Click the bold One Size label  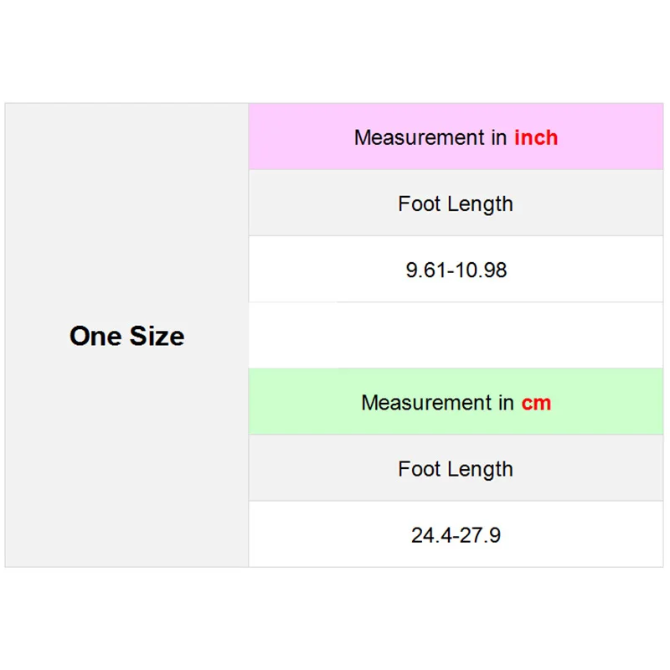click(127, 336)
